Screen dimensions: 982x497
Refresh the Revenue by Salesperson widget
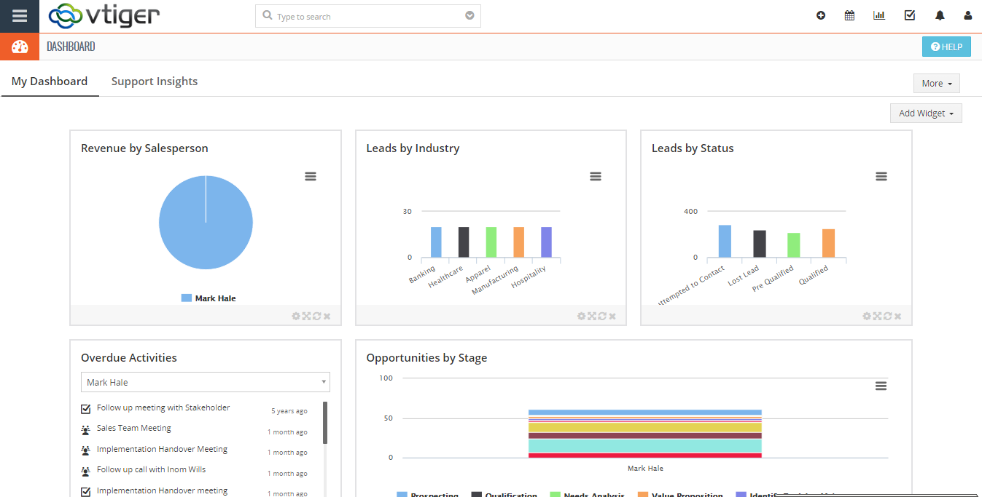[x=316, y=316]
